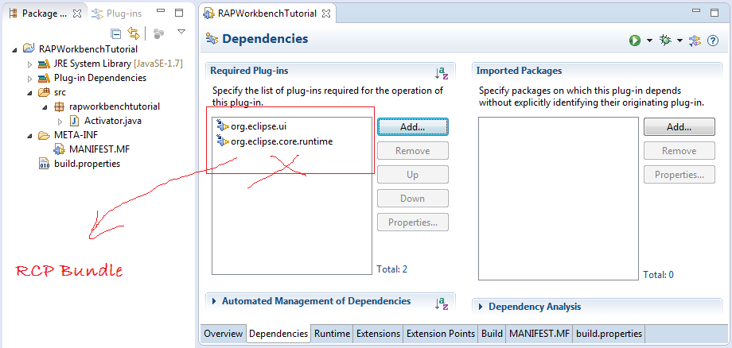Close the Package Explorer view tab

[77, 14]
